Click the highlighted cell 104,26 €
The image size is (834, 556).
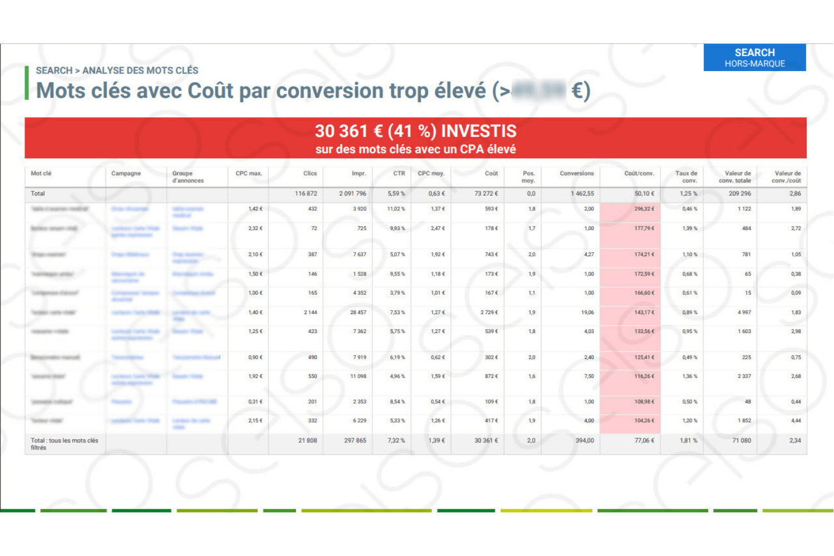(x=631, y=424)
